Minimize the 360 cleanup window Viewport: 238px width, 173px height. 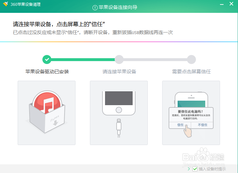coord(222,4)
